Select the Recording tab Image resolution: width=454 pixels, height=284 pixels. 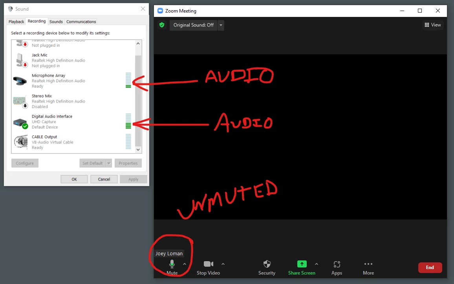(x=37, y=21)
